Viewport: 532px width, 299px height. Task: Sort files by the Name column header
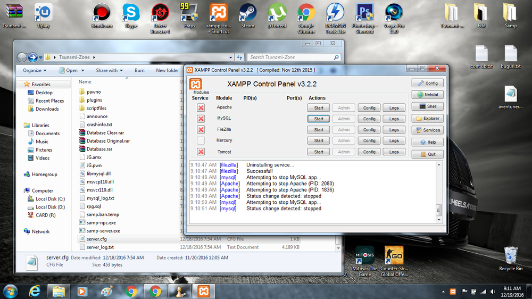tap(85, 81)
